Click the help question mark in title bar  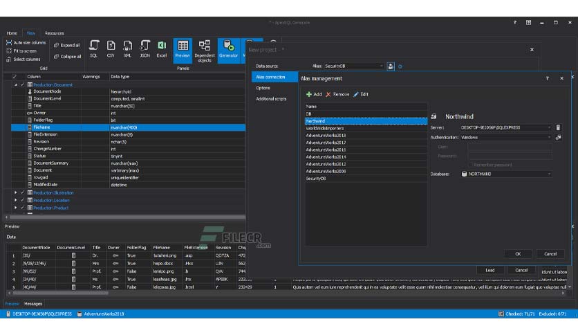515,23
